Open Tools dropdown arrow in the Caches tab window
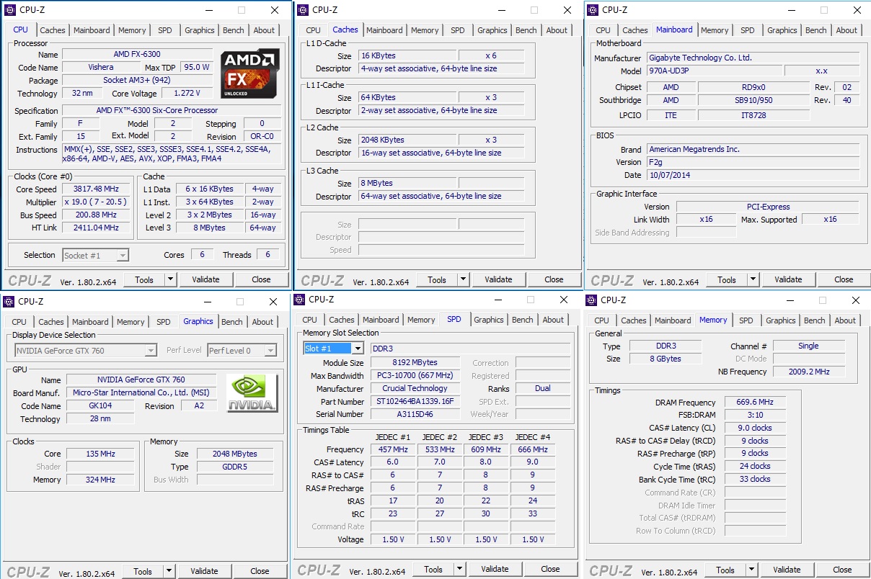Viewport: 871px width, 579px height. 464,279
